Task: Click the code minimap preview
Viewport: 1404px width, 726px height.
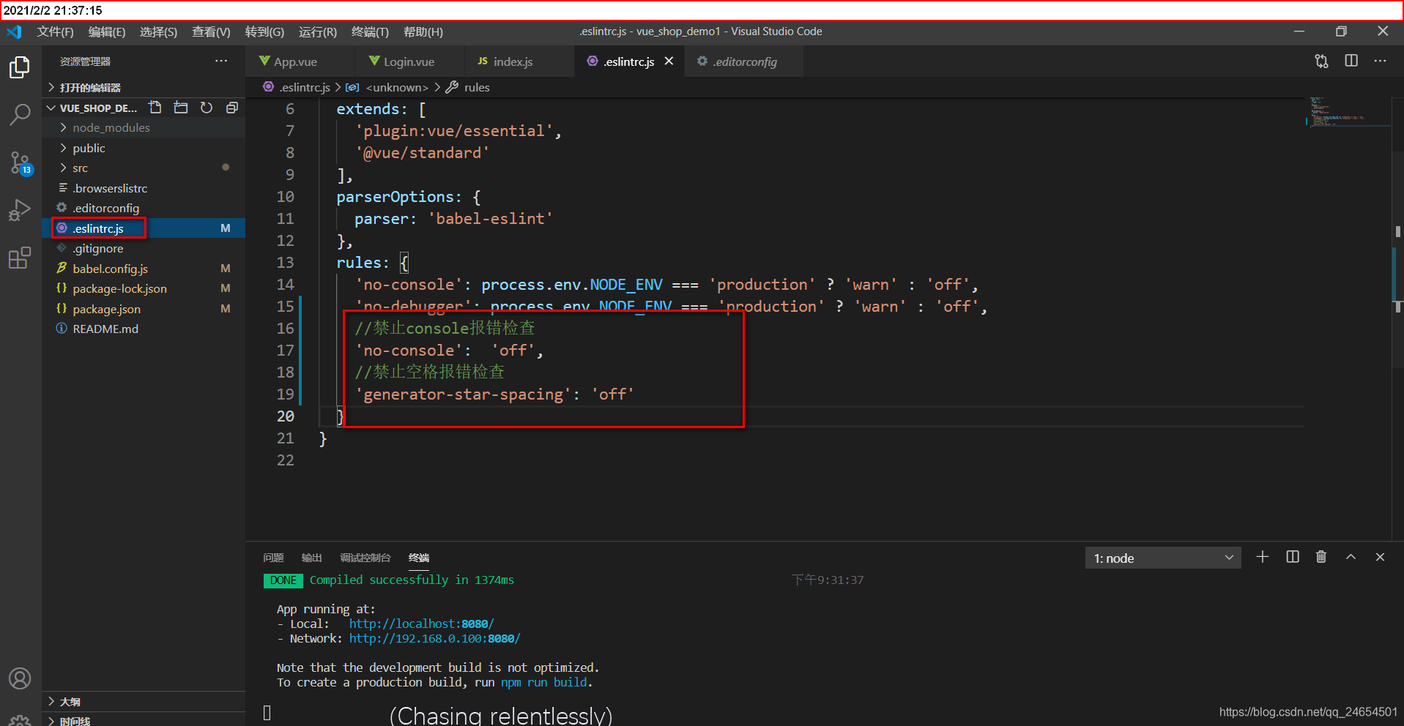Action: (x=1348, y=111)
